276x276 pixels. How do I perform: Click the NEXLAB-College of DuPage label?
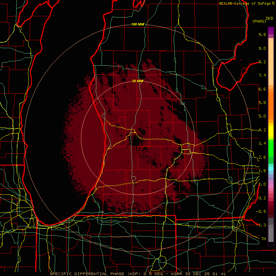pyautogui.click(x=245, y=3)
